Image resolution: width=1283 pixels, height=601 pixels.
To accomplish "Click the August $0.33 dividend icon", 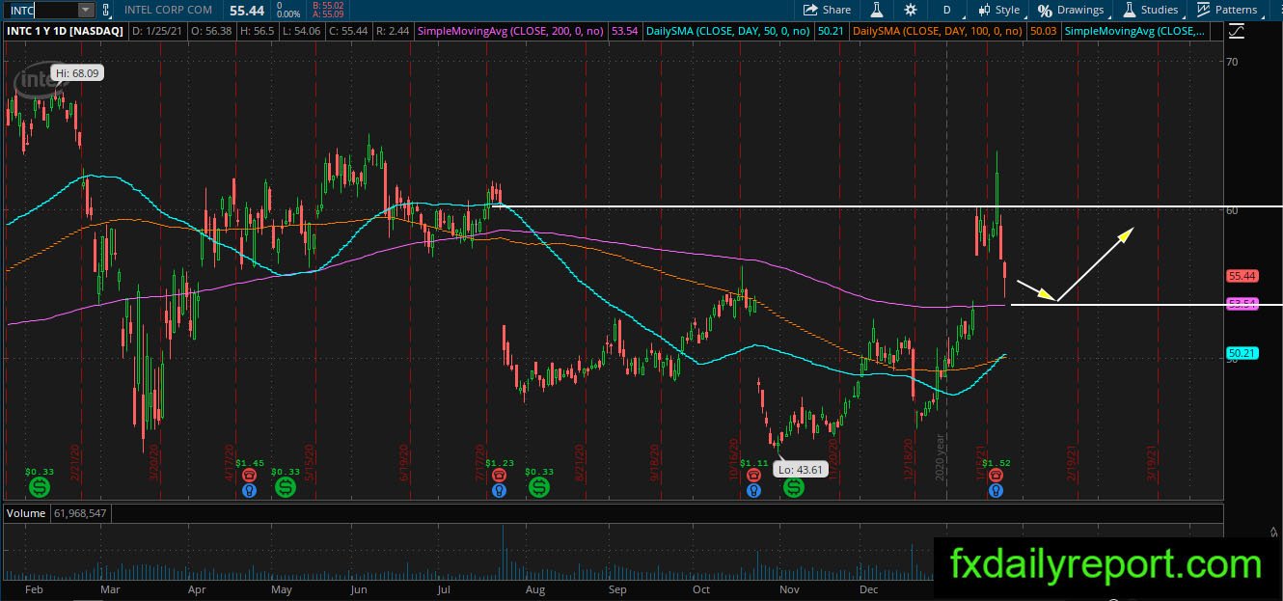I will pyautogui.click(x=540, y=485).
